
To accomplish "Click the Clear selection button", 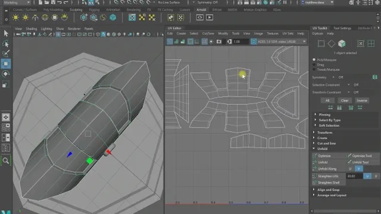I will coord(345,100).
